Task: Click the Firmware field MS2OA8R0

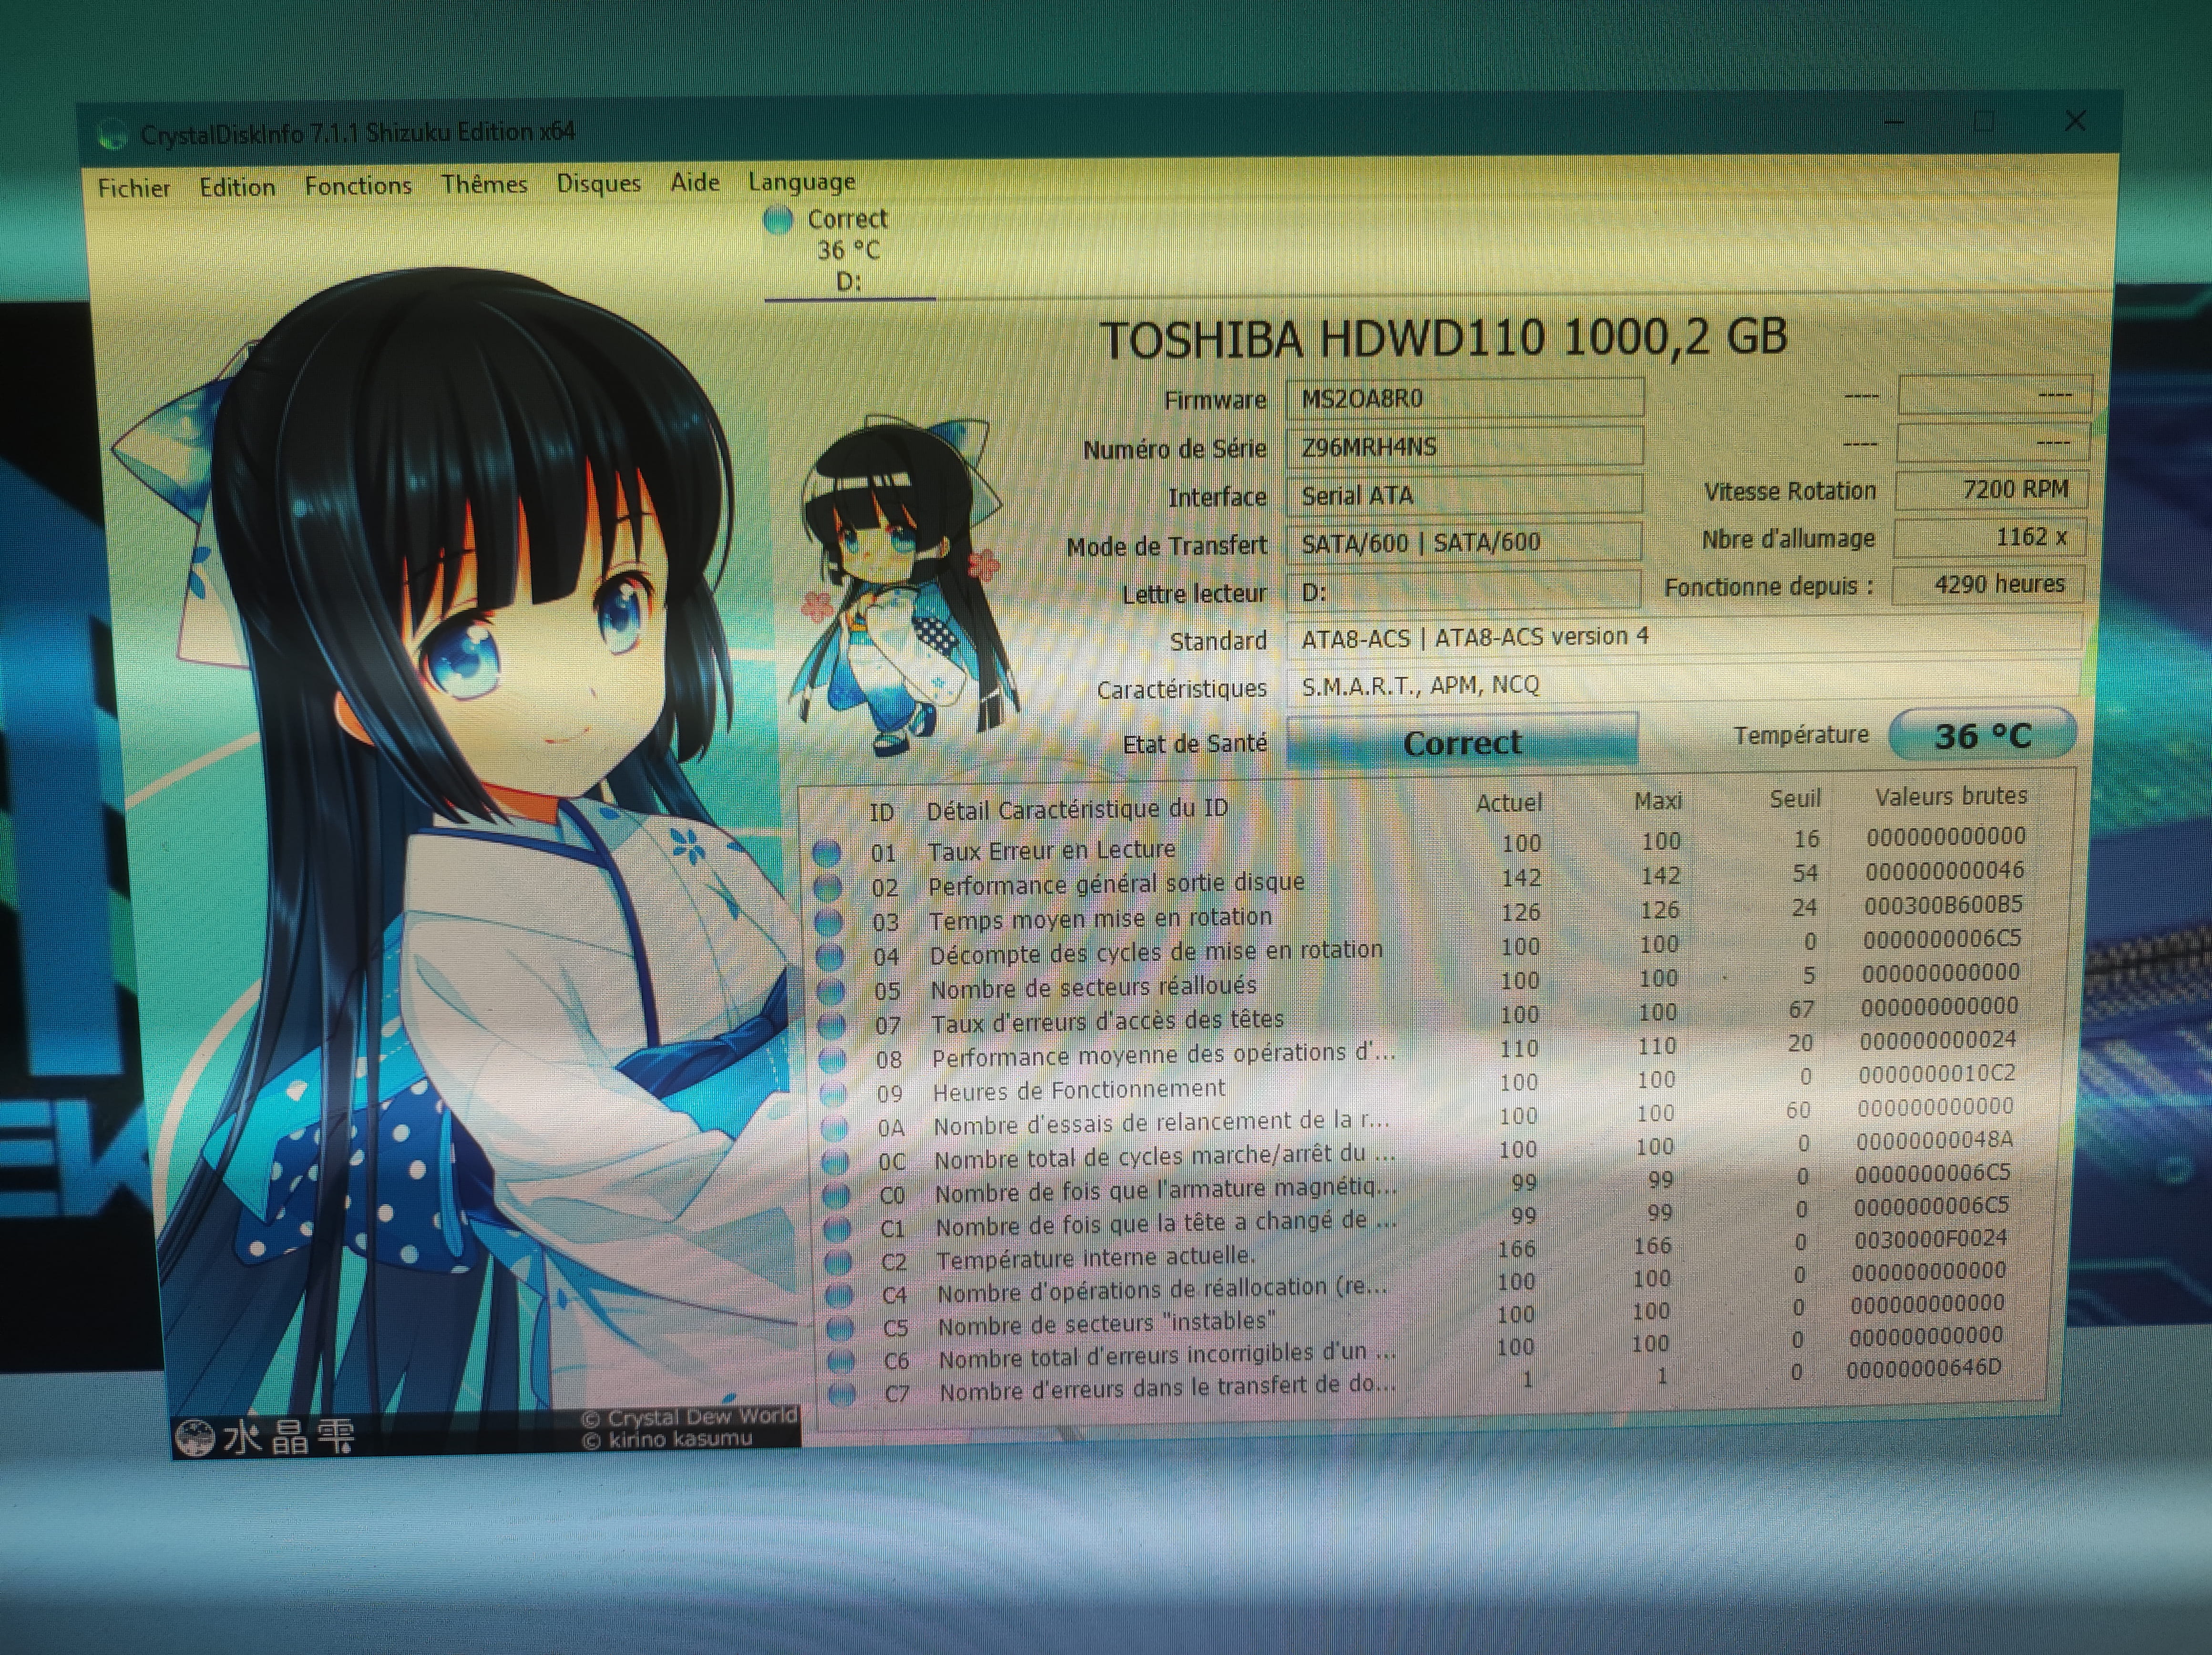Action: [1464, 398]
